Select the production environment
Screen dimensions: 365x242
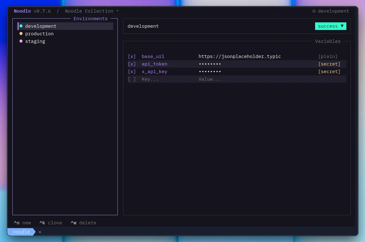[65, 34]
